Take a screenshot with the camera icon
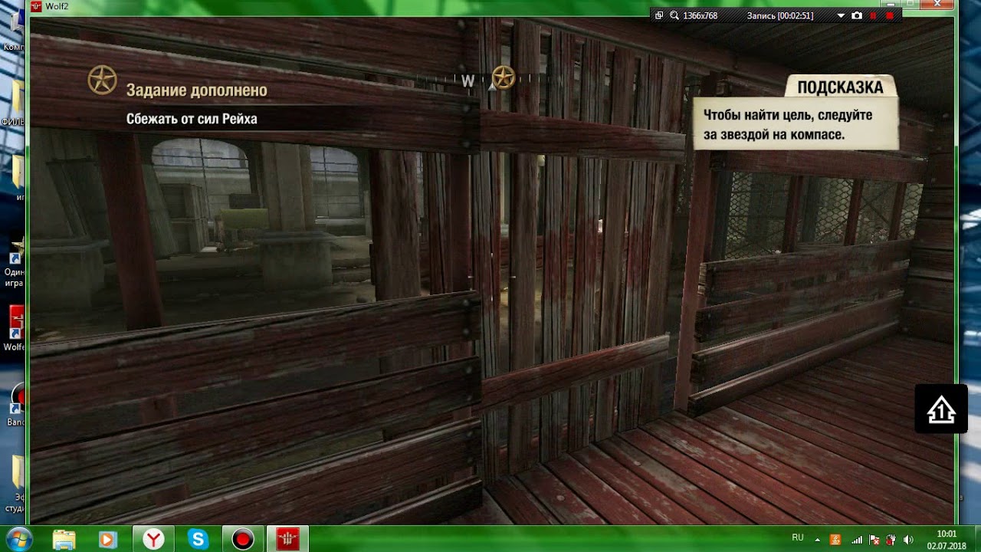Image resolution: width=981 pixels, height=552 pixels. tap(857, 15)
